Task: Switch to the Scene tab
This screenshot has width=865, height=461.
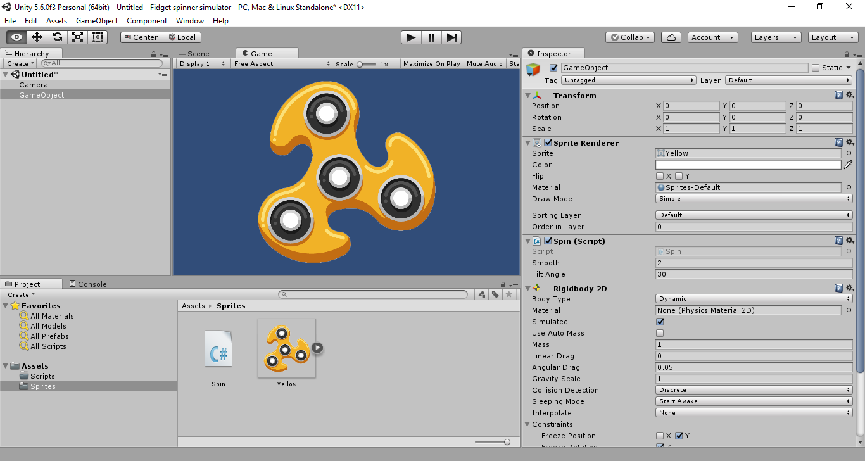Action: [x=194, y=54]
